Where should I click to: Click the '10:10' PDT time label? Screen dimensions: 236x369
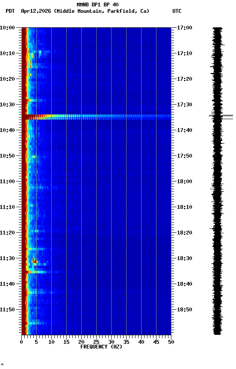7,53
